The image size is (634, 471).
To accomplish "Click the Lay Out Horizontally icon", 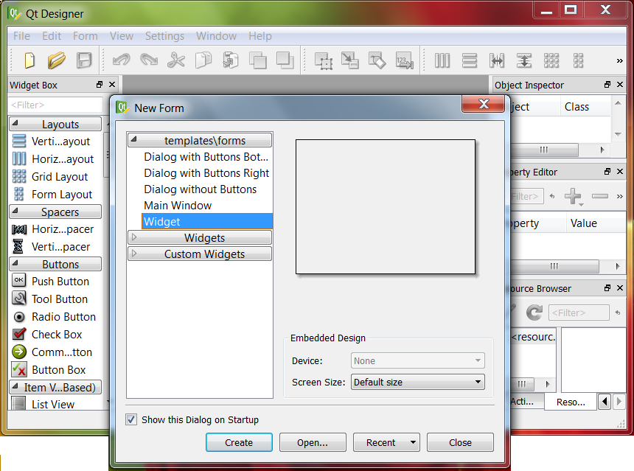I will pos(442,60).
